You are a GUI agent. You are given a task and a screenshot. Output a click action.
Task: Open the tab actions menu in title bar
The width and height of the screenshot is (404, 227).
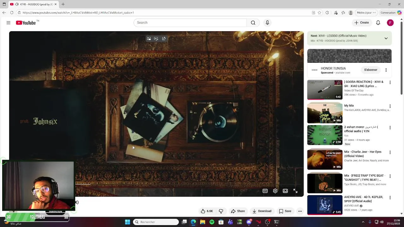[4, 4]
